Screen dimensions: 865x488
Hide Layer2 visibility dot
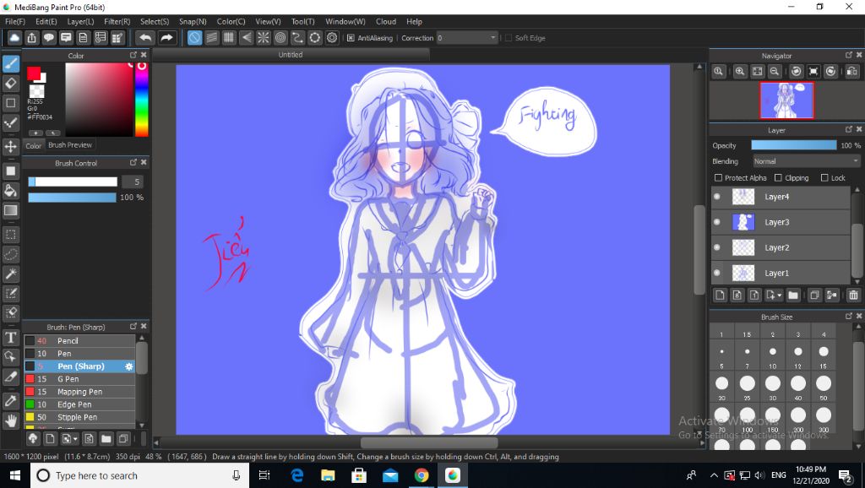(716, 247)
